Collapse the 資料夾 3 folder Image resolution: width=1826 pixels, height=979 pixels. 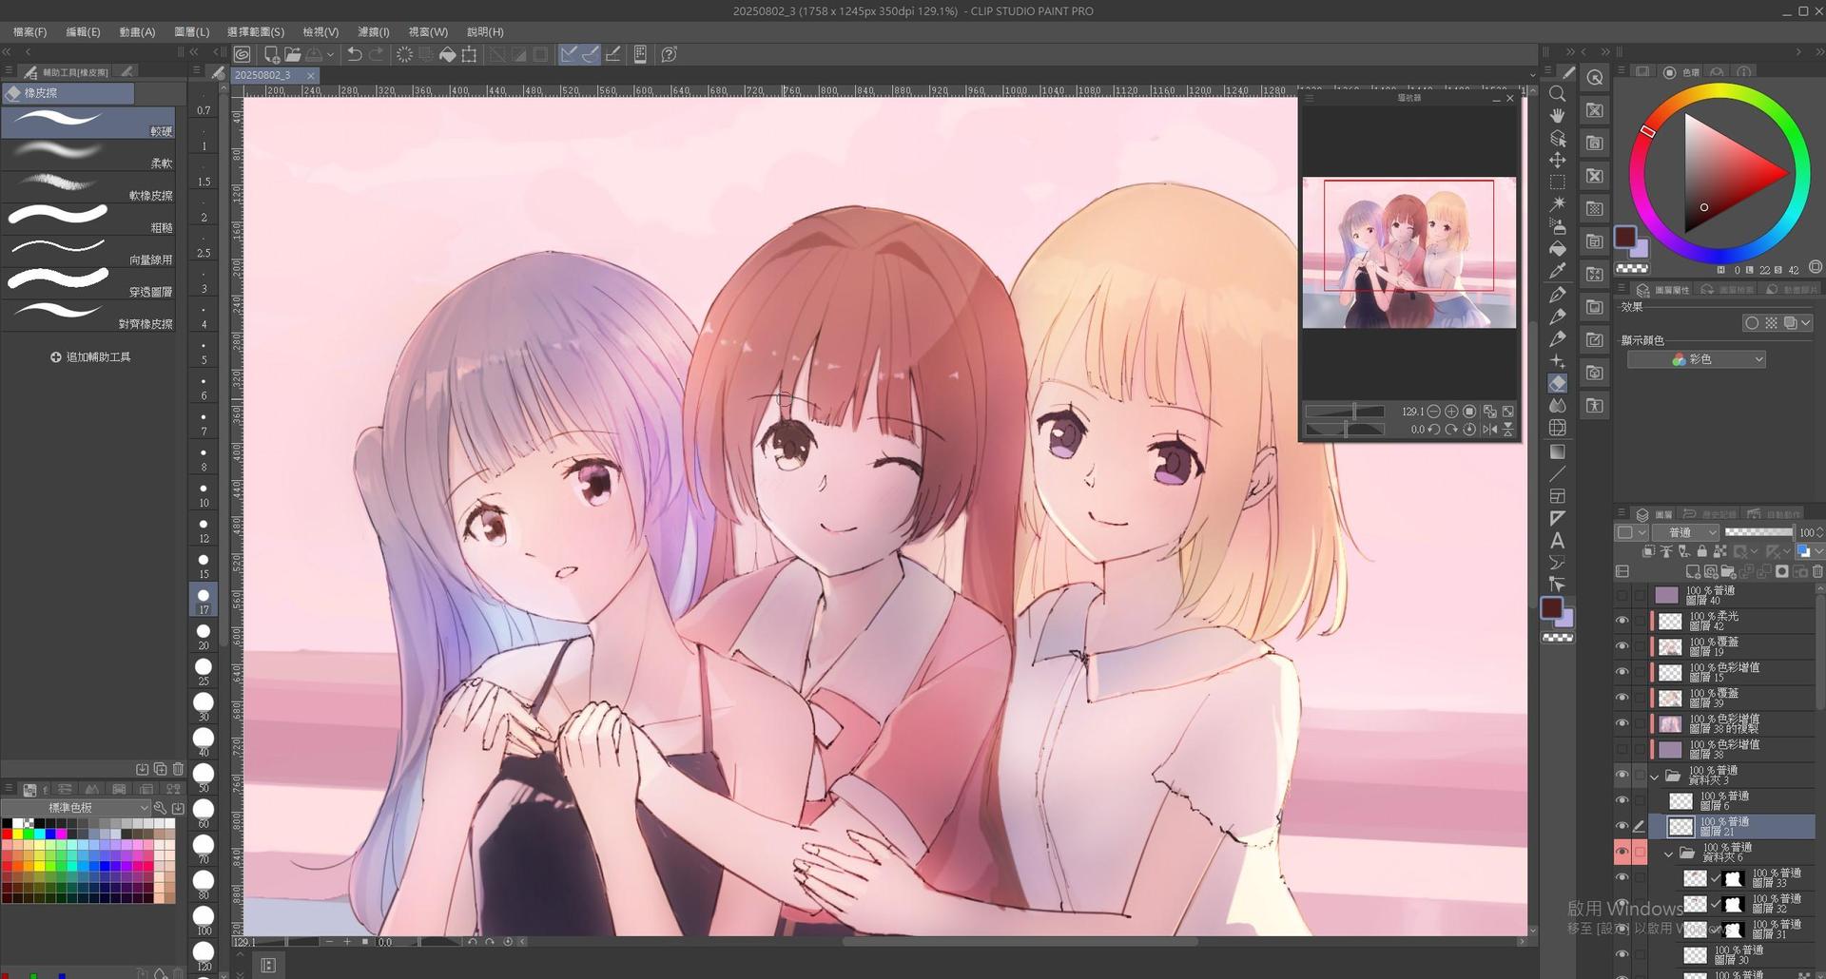(1655, 776)
